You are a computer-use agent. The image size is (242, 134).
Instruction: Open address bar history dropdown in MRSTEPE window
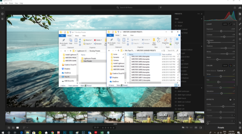click(x=162, y=51)
